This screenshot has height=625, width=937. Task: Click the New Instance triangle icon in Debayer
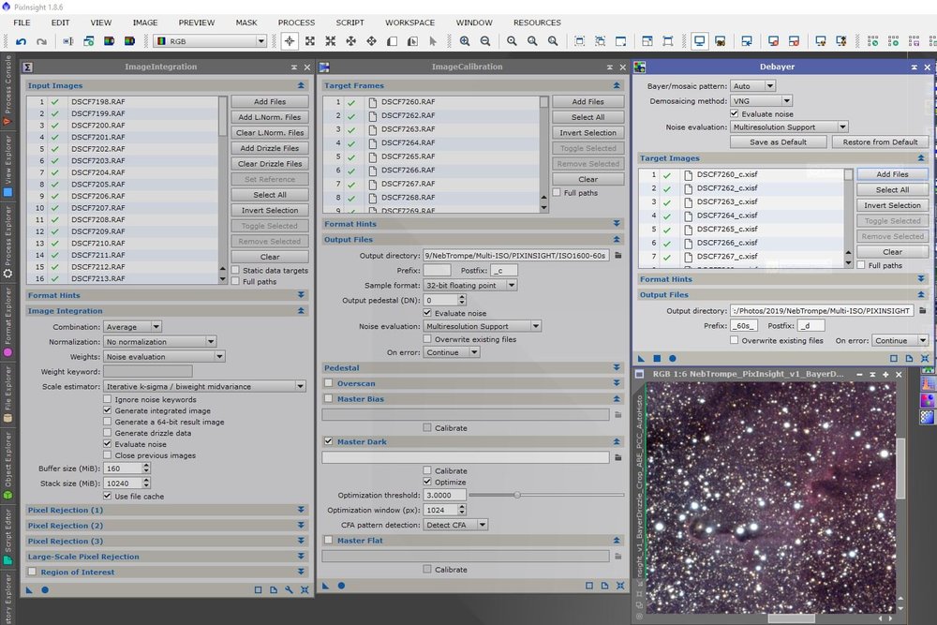(642, 357)
